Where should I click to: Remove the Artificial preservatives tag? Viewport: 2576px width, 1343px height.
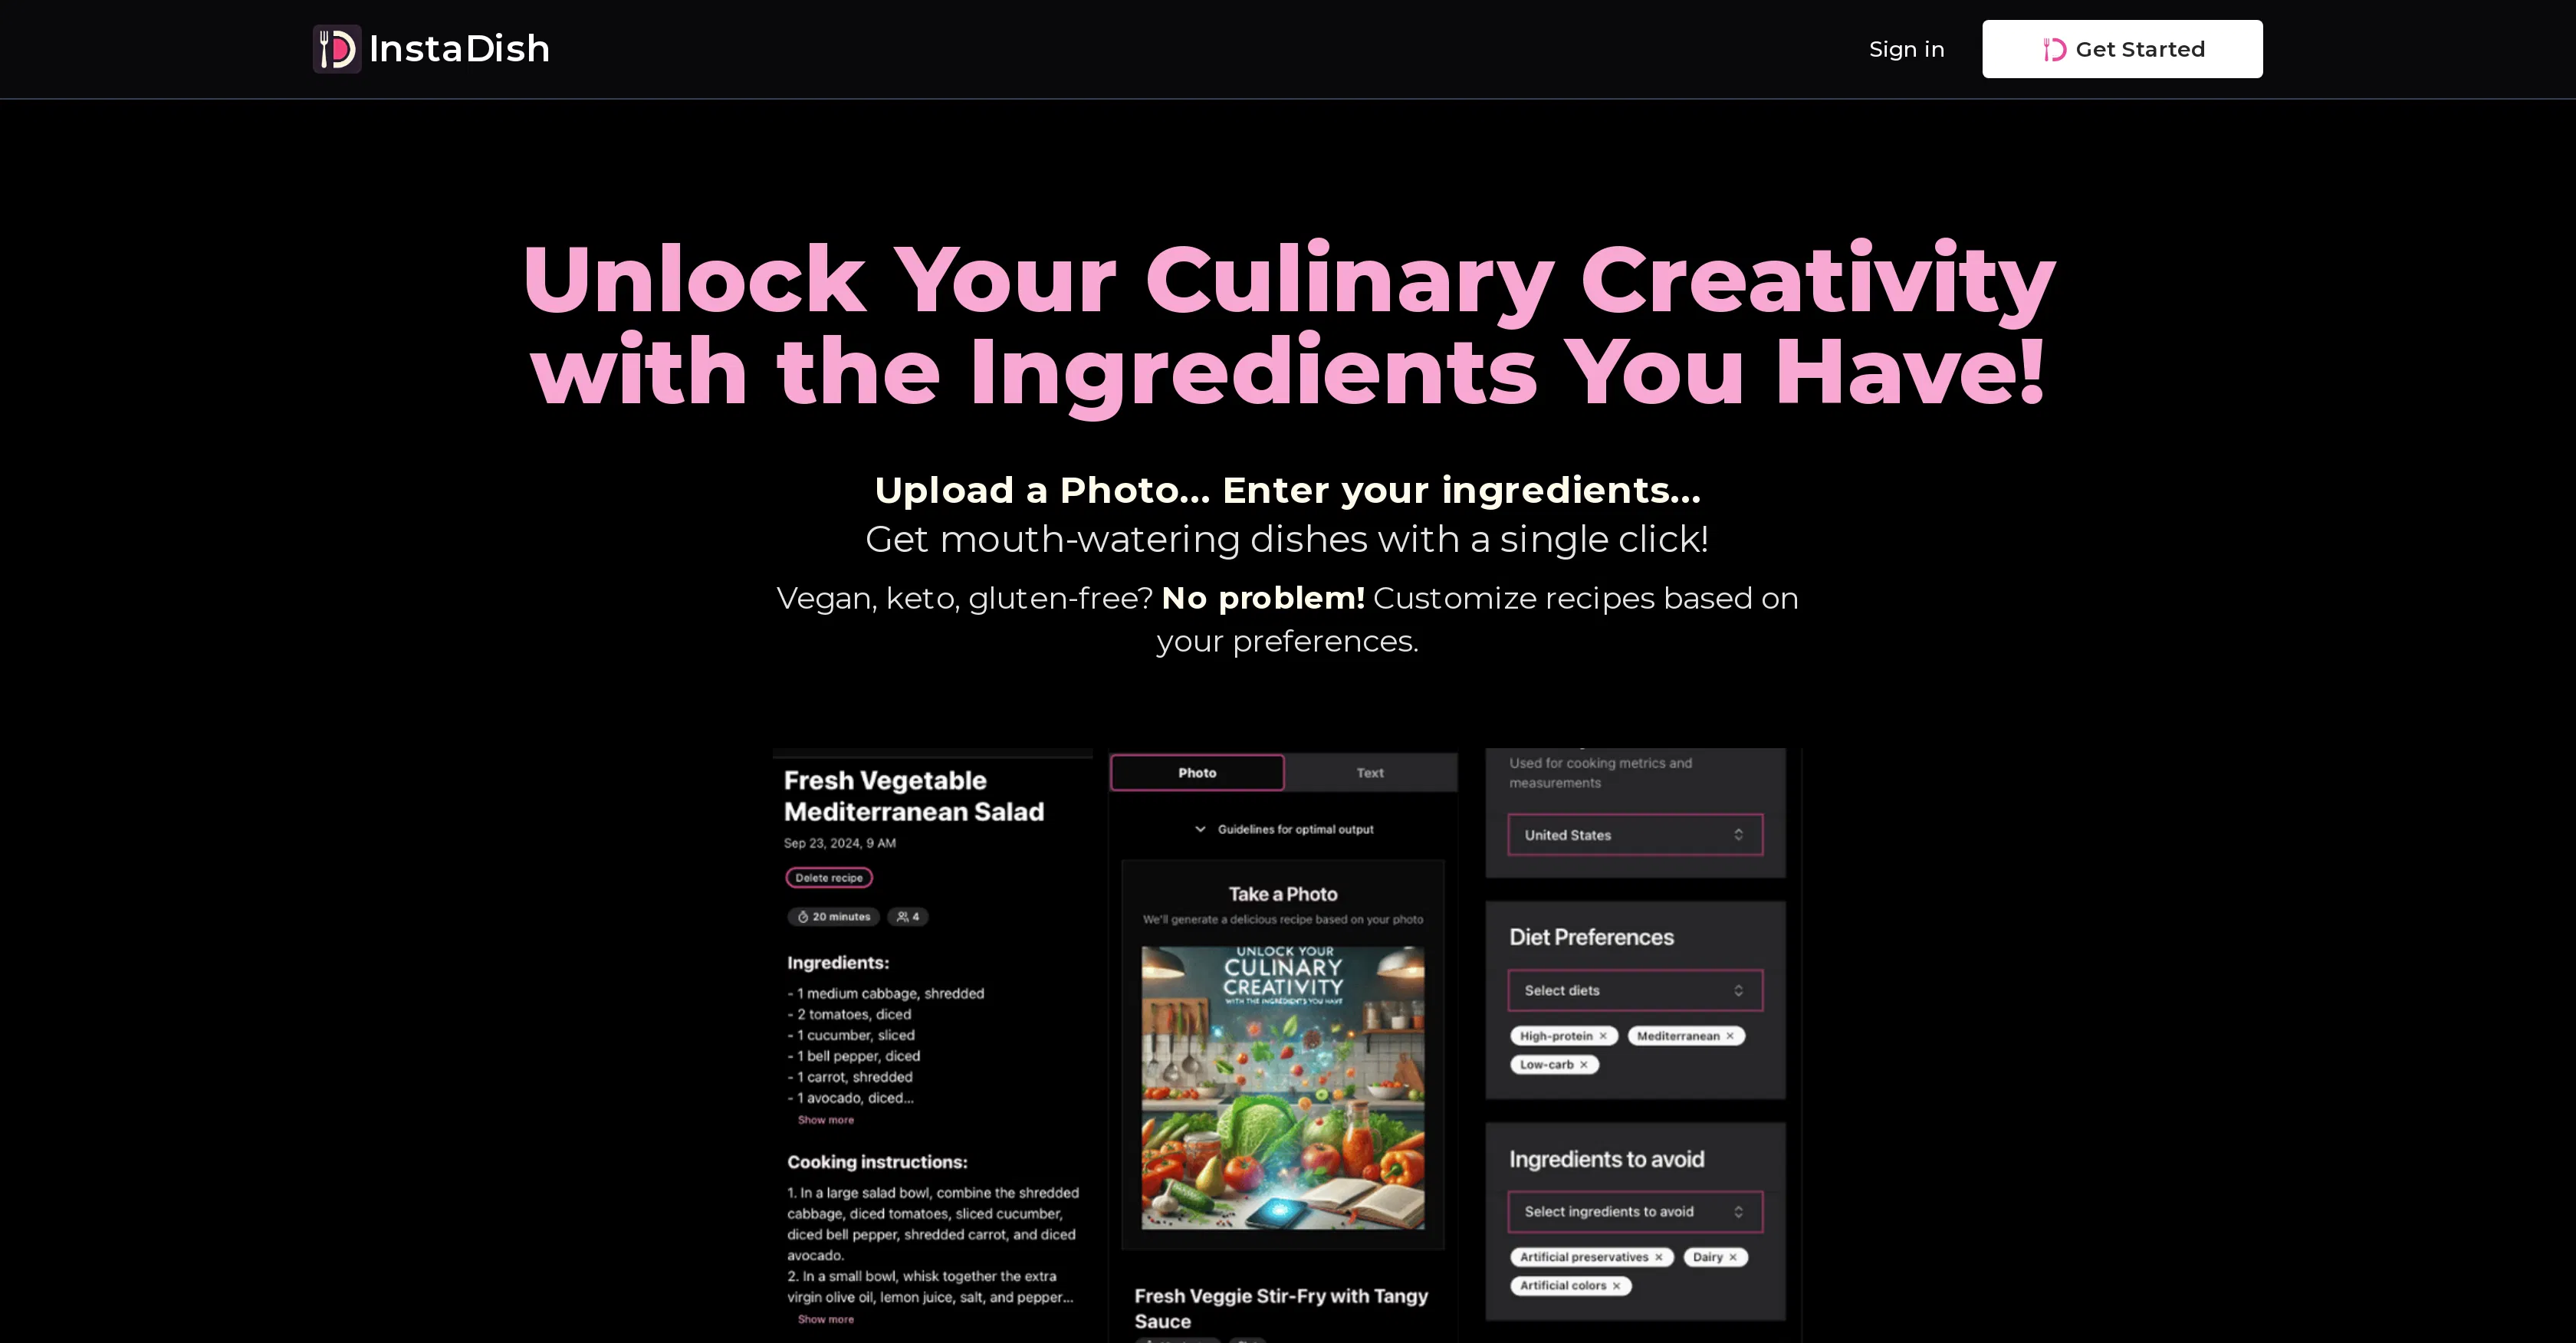[1659, 1257]
